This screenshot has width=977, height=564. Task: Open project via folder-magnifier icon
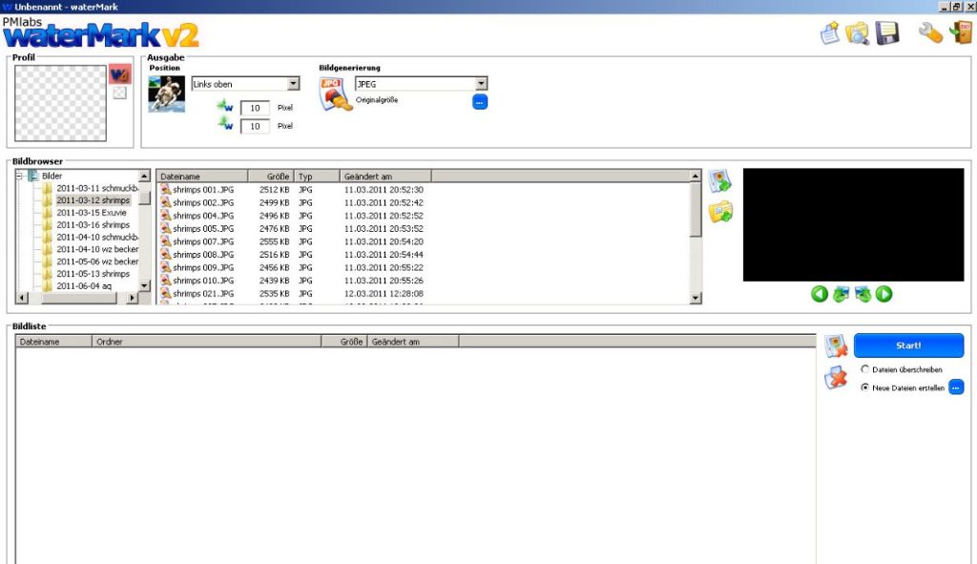(x=858, y=33)
